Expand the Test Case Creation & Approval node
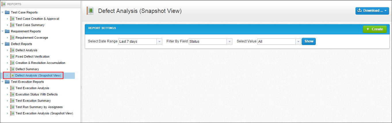 pyautogui.click(x=7, y=19)
